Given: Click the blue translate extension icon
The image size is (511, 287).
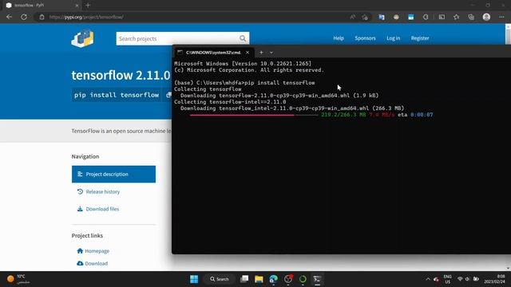Looking at the screenshot, I should [x=382, y=17].
